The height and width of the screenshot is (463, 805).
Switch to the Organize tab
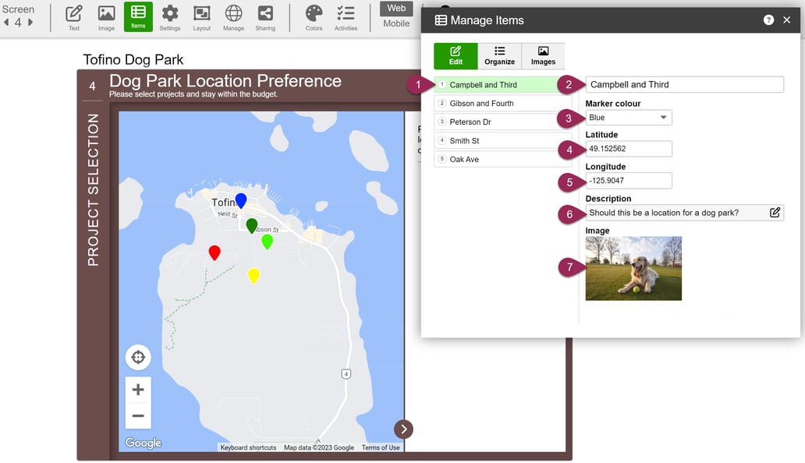coord(499,56)
